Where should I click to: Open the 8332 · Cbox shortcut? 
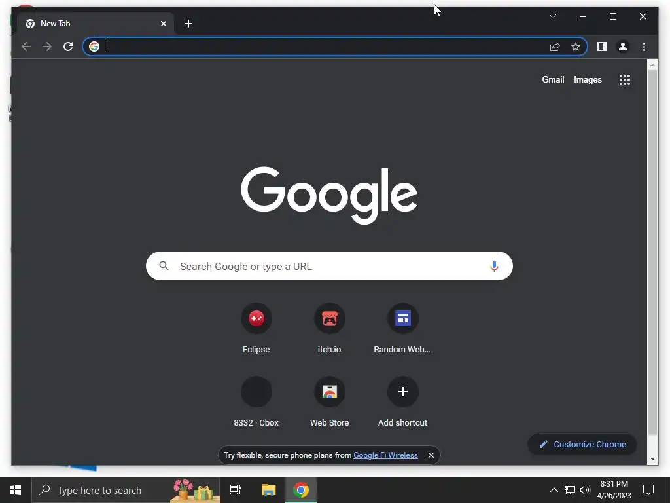(x=256, y=401)
